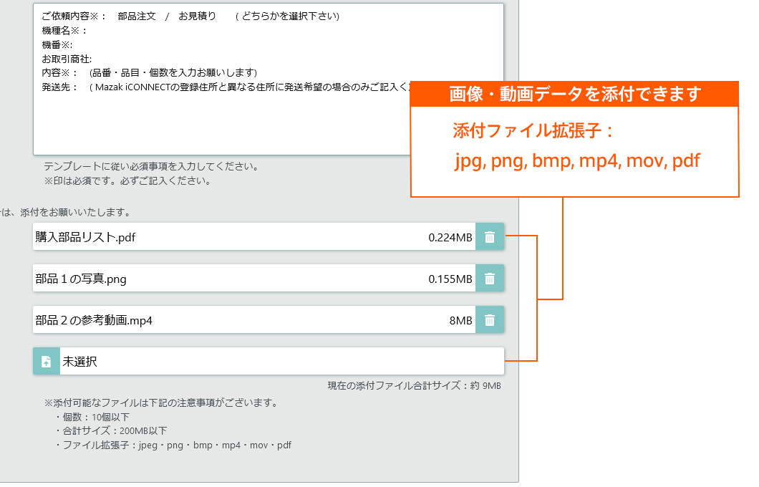The image size is (759, 487).
Task: Click the trash icon beside the PDF file
Action: 490,236
